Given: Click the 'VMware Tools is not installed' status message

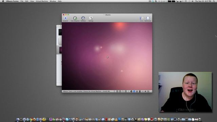Looking at the screenshot, I should point(87,91).
